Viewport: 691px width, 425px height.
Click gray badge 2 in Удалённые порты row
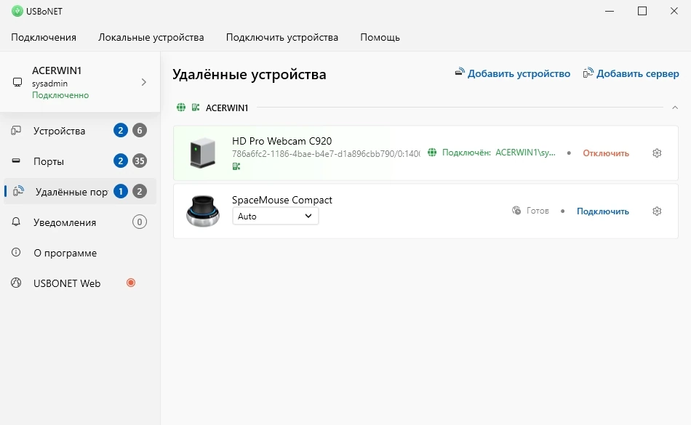tap(140, 191)
